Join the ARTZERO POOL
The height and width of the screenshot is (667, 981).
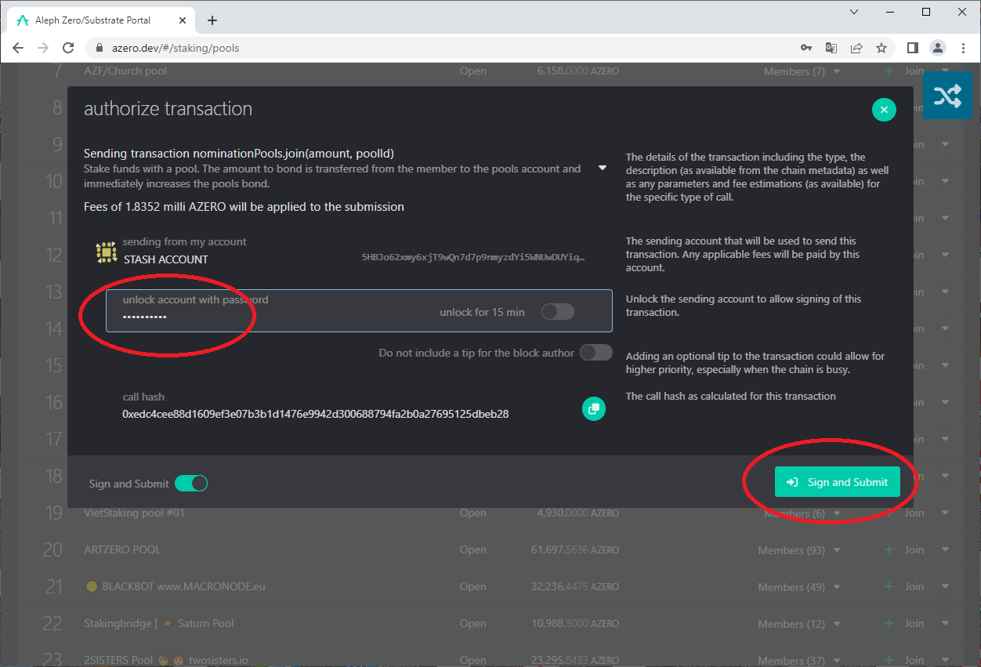point(914,549)
